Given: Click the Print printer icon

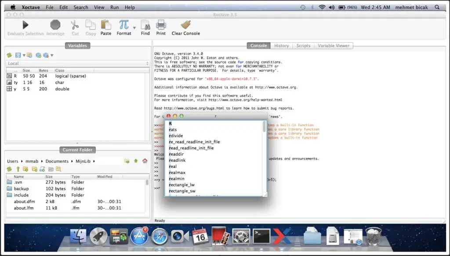Looking at the screenshot, I should 161,25.
